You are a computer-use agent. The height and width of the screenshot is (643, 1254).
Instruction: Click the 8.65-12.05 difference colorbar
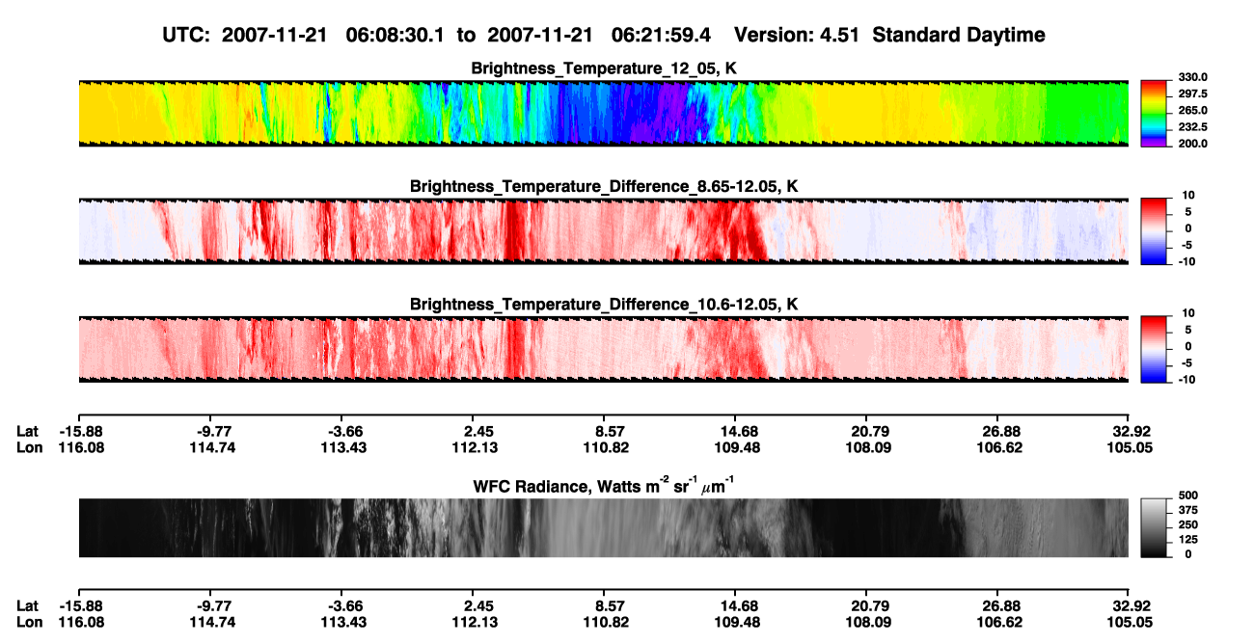[1155, 229]
